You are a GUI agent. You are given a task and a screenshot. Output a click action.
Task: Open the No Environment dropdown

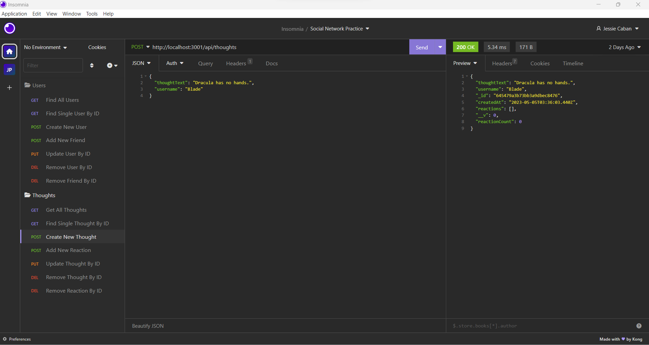(45, 47)
